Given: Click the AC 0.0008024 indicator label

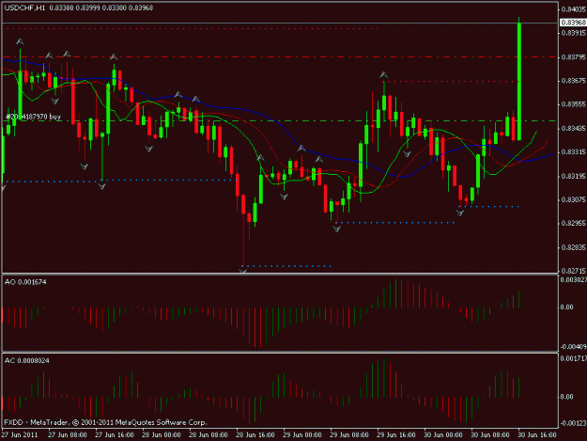Looking at the screenshot, I should [x=26, y=360].
